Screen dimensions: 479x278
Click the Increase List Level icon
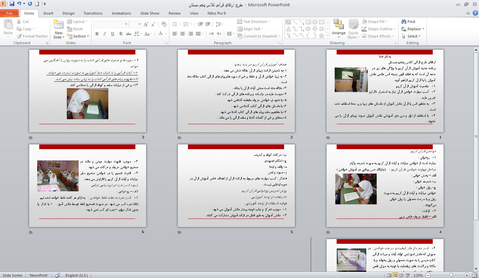point(208,24)
